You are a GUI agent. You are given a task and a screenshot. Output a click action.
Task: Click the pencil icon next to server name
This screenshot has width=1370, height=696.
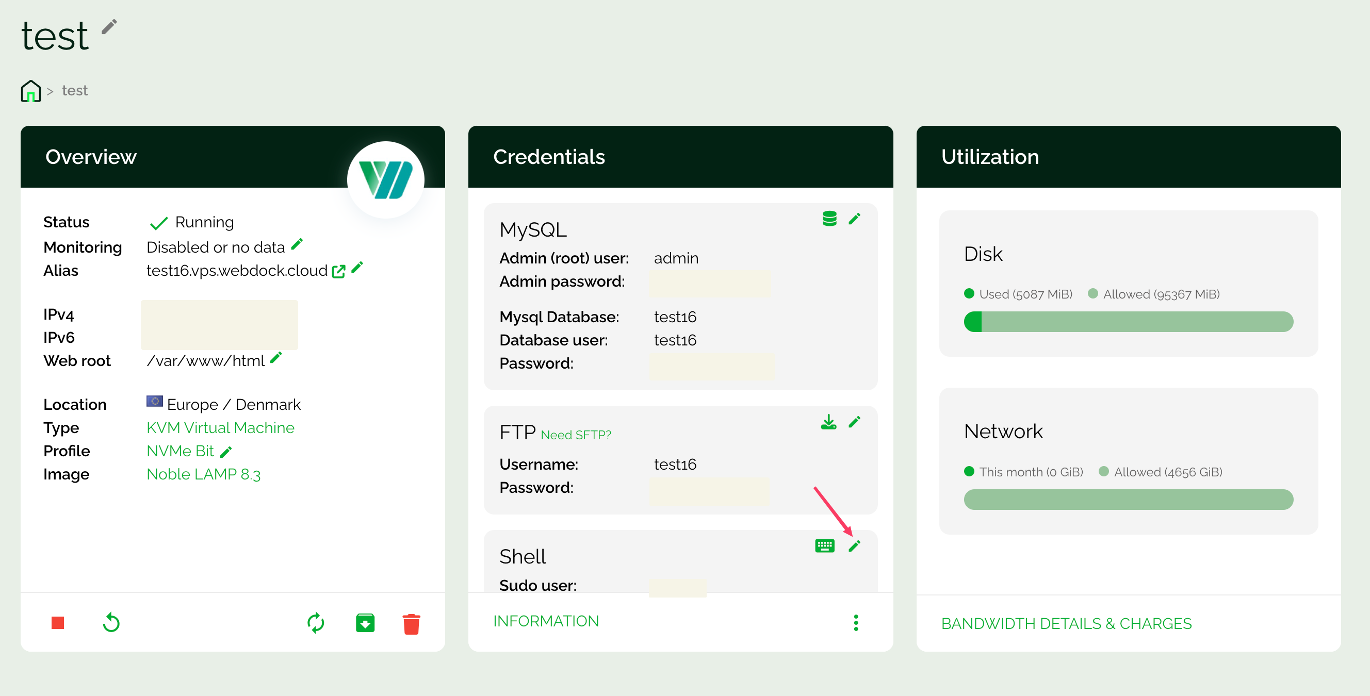click(x=109, y=27)
